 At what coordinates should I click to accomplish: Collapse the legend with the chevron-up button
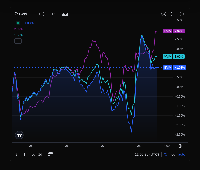(18, 41)
